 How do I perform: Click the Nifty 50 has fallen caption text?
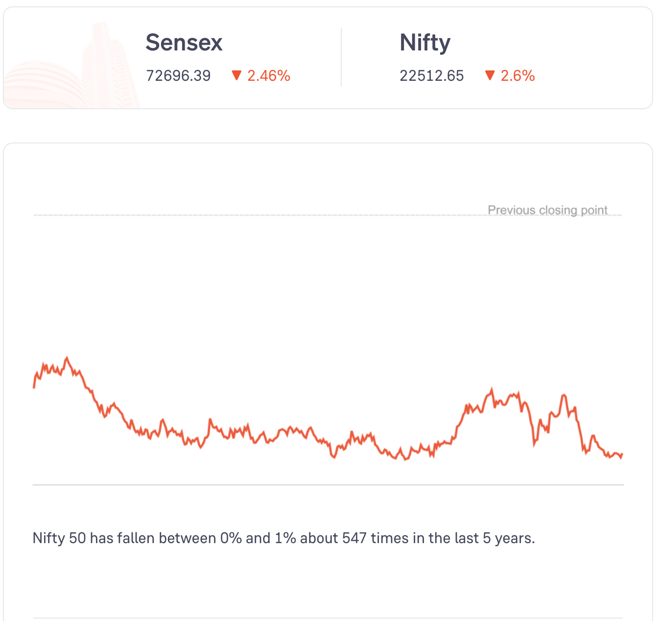pos(283,538)
